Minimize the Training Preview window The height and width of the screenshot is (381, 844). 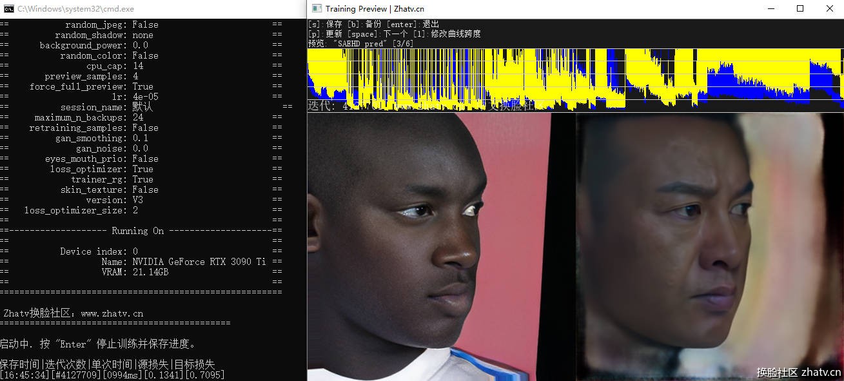[x=770, y=8]
